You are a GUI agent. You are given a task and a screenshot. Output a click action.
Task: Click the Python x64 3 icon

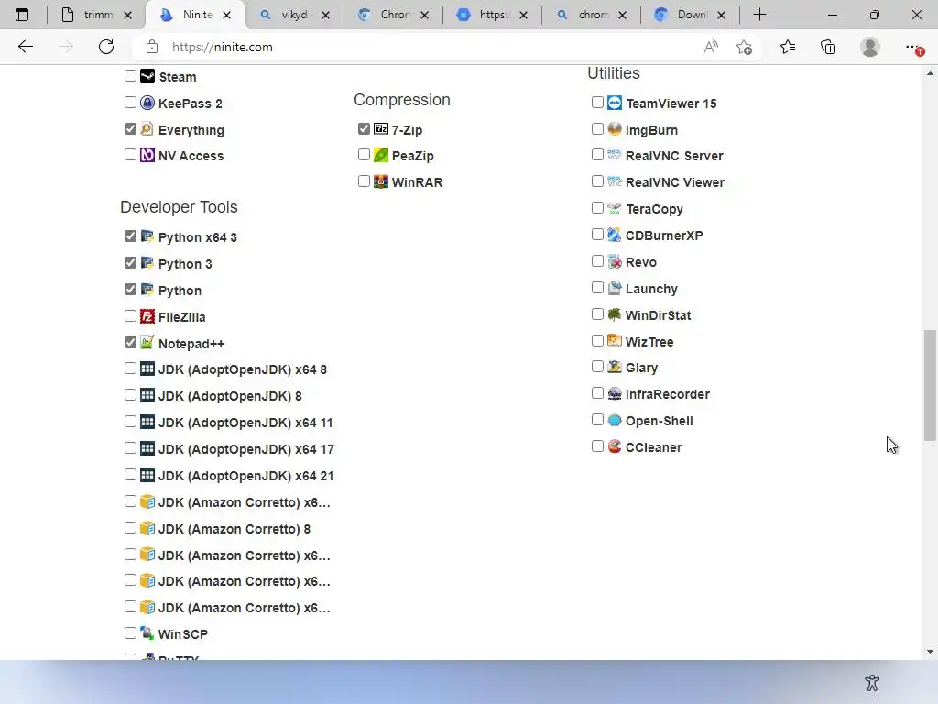coord(147,236)
